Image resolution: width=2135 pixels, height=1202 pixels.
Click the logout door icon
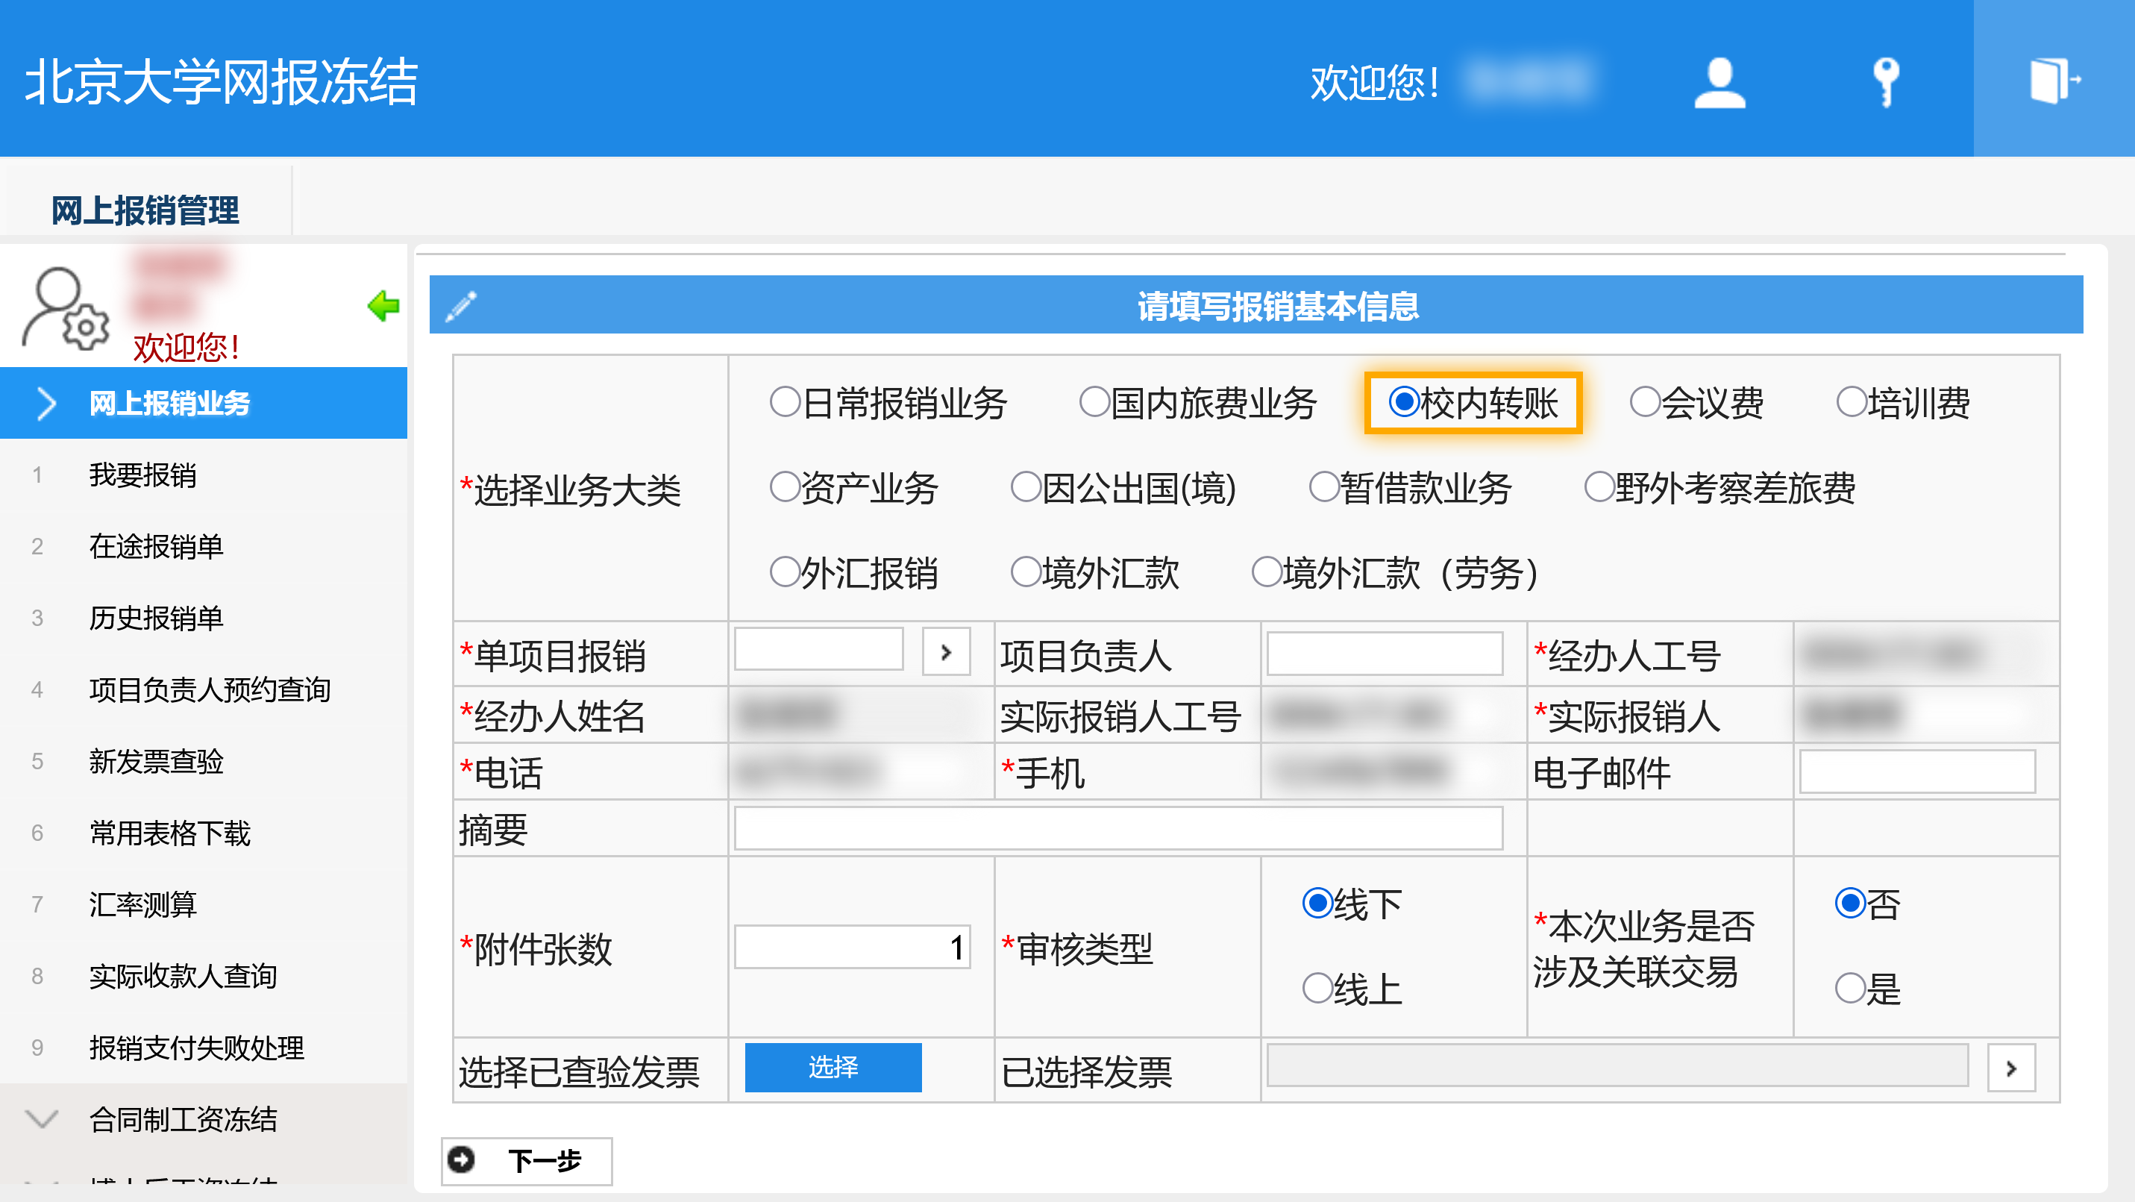2054,80
